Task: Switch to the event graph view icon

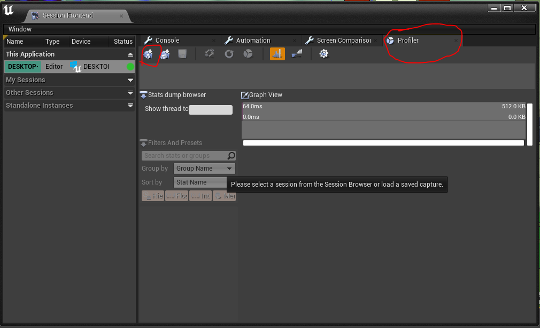Action: click(x=297, y=53)
